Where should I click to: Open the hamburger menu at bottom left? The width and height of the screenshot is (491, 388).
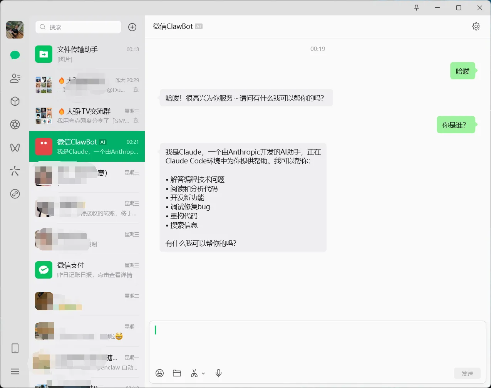point(15,371)
